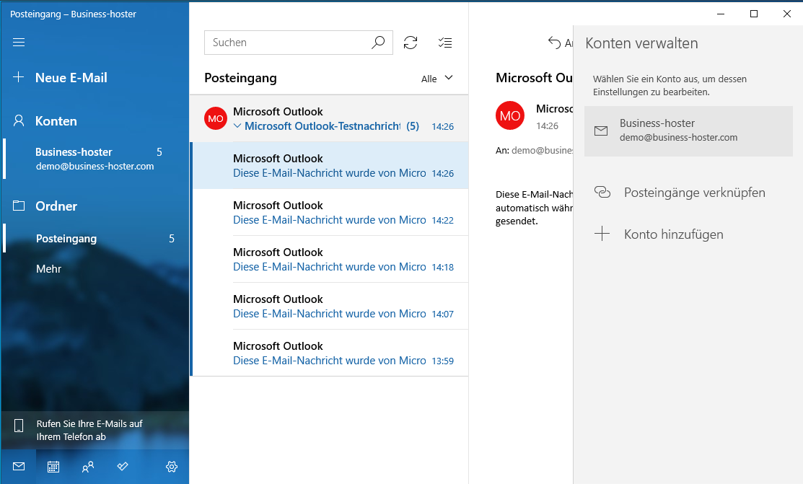Click the plus icon for Neue E-Mail
Screen dimensions: 803x484
click(x=19, y=77)
